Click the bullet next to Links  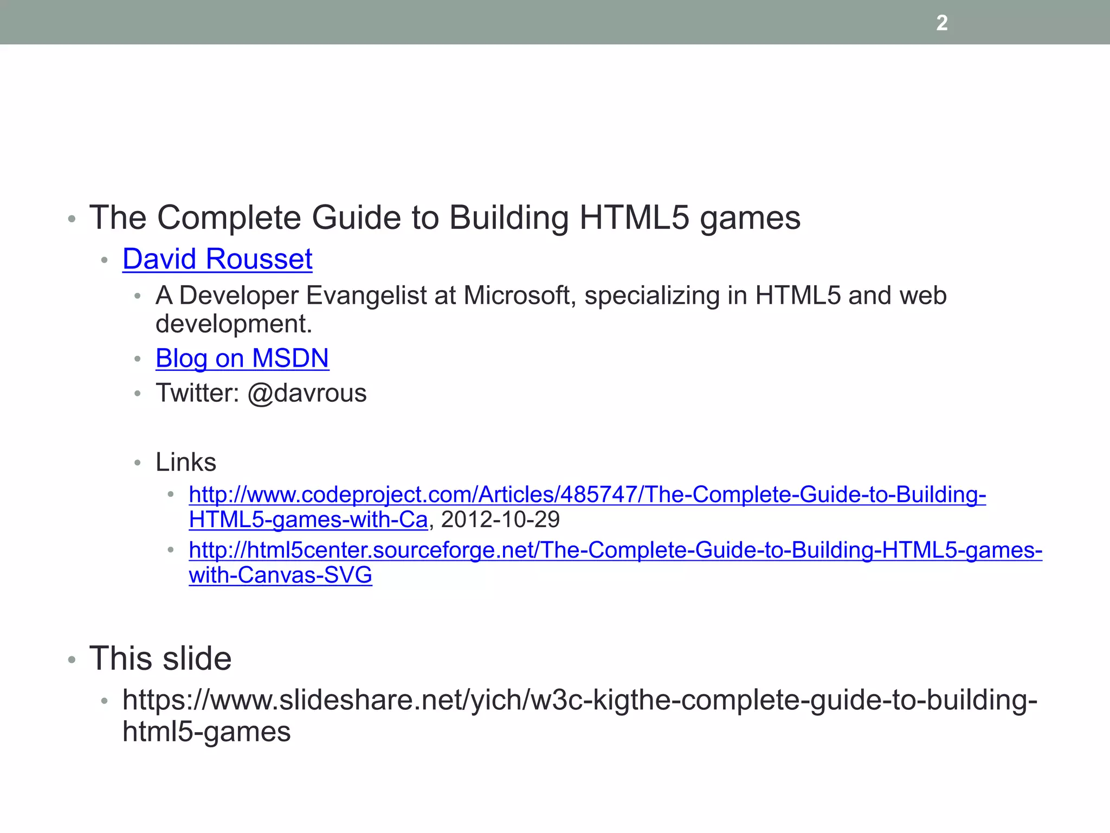(x=138, y=464)
